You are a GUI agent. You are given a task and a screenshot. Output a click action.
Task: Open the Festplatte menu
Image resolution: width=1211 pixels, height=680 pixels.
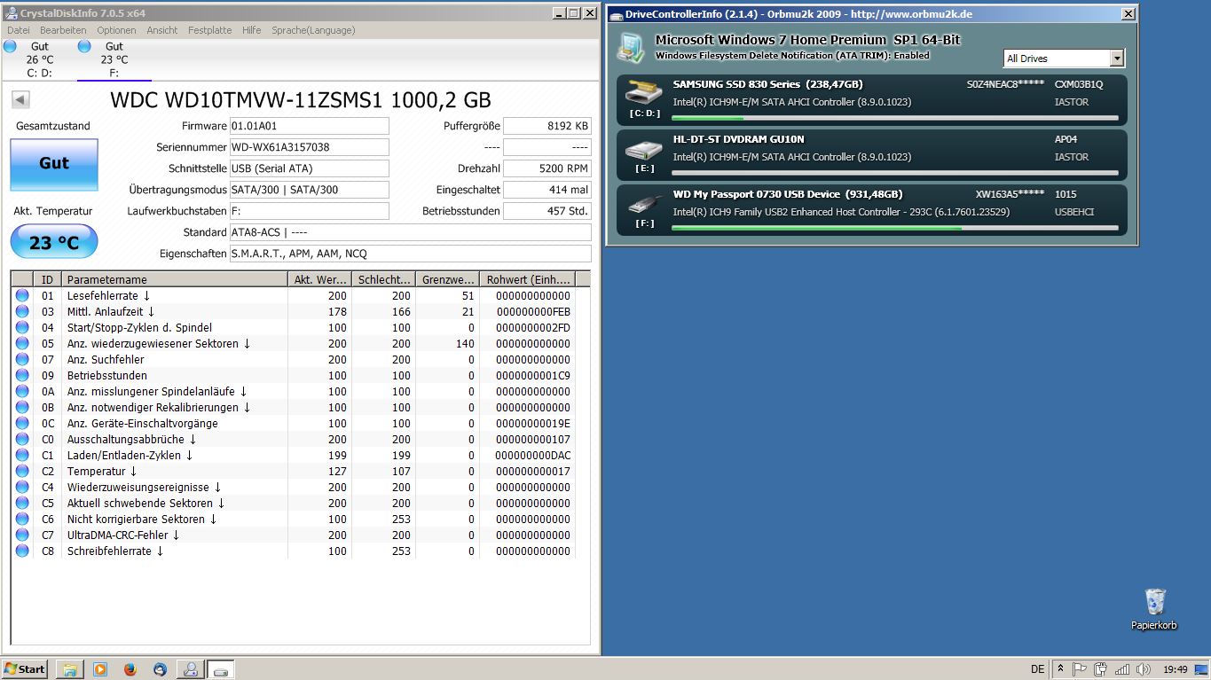tap(209, 30)
